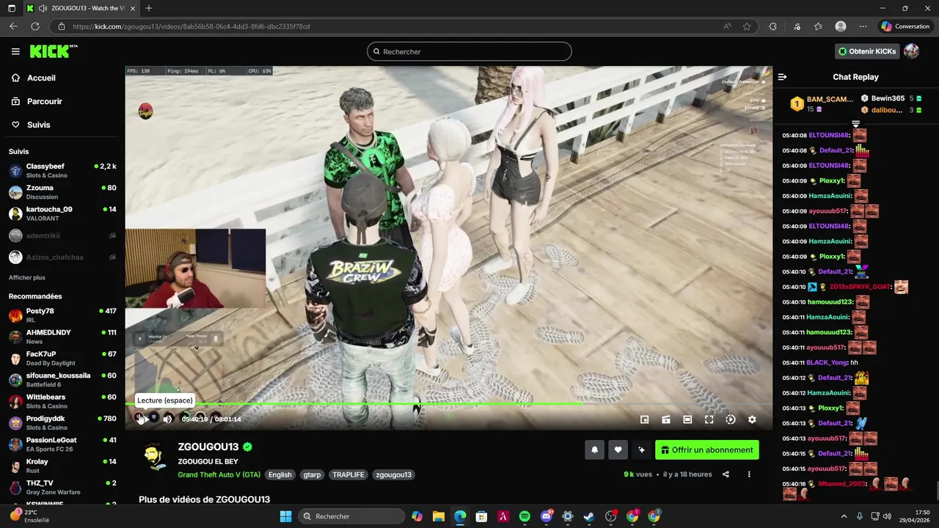Open the hamburger sidebar menu
This screenshot has width=939, height=528.
point(15,51)
